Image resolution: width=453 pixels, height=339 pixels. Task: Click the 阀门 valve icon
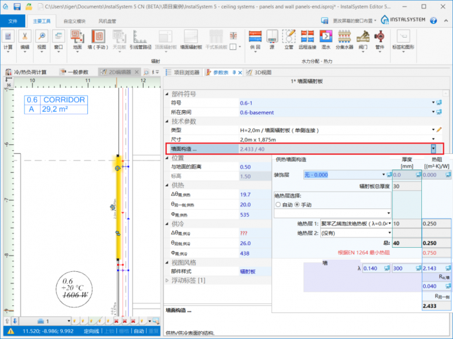coord(362,38)
